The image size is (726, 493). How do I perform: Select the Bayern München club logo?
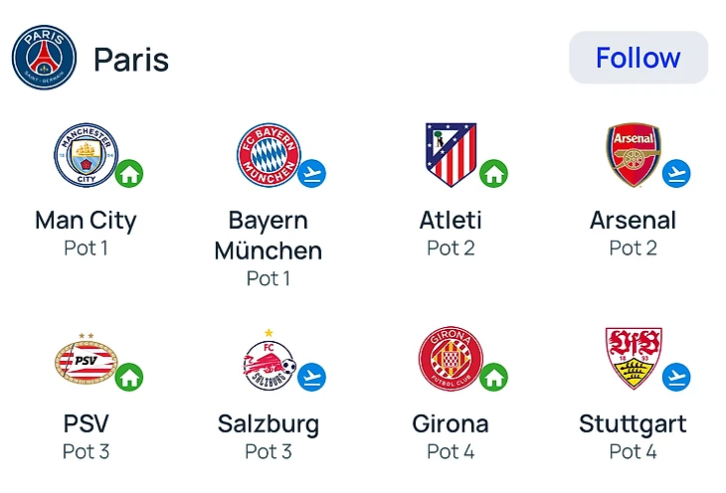268,156
